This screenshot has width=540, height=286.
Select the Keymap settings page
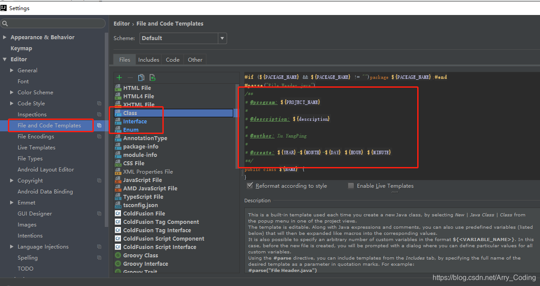pyautogui.click(x=21, y=48)
